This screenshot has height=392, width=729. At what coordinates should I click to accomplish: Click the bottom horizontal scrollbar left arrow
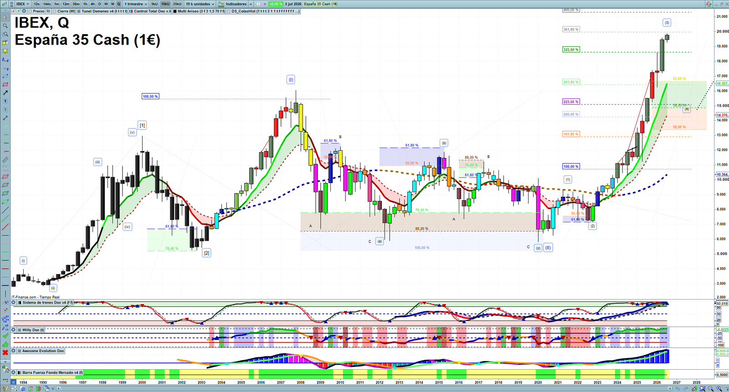(58, 388)
